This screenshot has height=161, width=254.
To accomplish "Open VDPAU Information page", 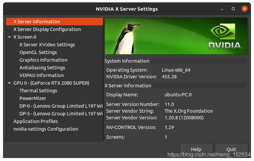I will click(42, 75).
